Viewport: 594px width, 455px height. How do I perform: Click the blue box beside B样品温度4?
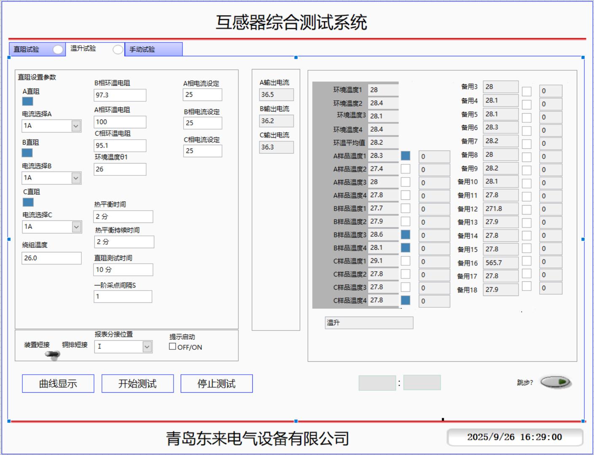405,248
